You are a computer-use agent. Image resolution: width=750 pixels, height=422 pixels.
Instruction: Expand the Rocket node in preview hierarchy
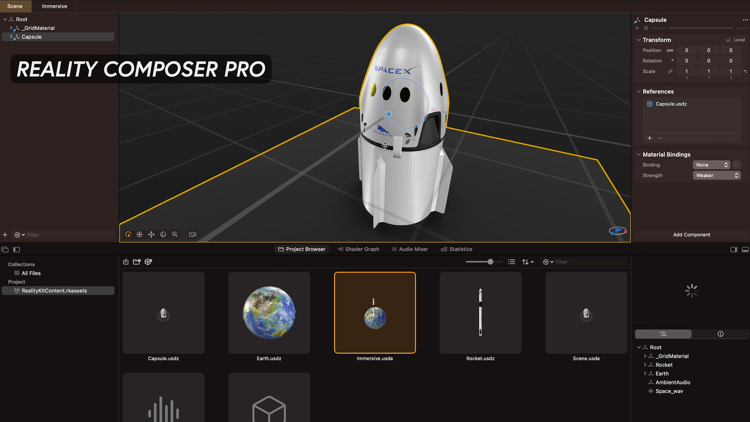(x=645, y=365)
